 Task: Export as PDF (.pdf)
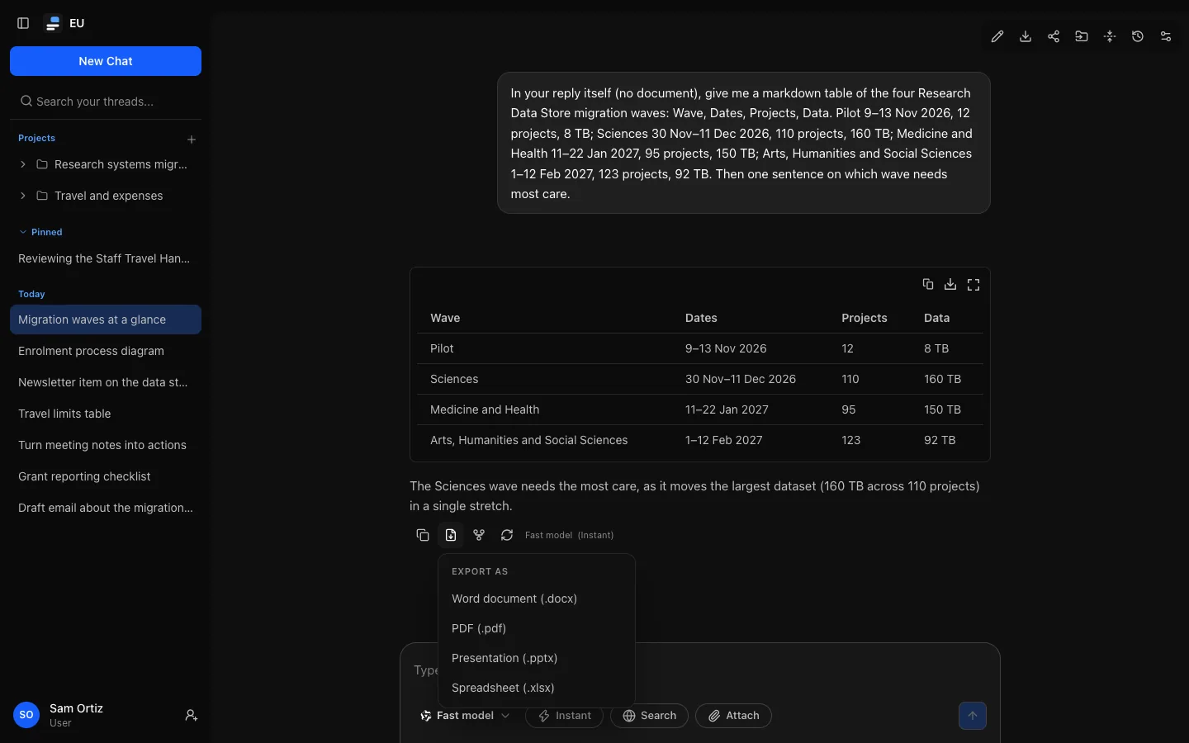537,628
